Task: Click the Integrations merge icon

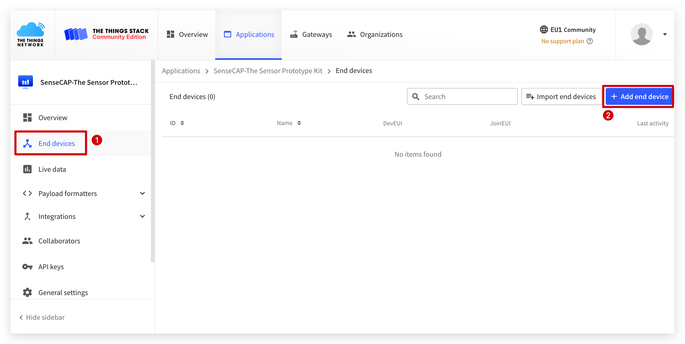Action: click(x=27, y=217)
